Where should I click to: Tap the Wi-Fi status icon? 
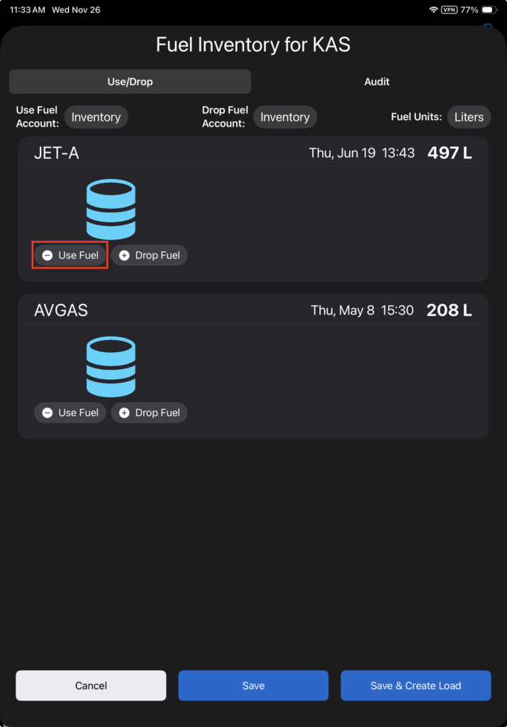(x=433, y=10)
